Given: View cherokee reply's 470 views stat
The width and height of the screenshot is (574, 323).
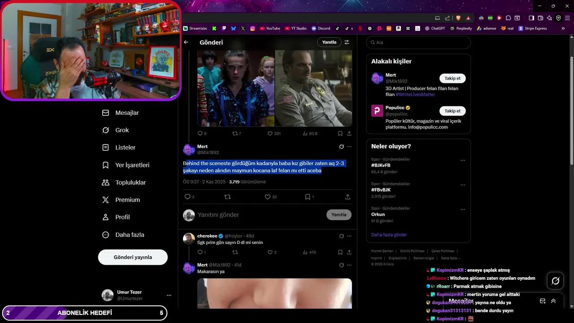Looking at the screenshot, I should point(309,252).
